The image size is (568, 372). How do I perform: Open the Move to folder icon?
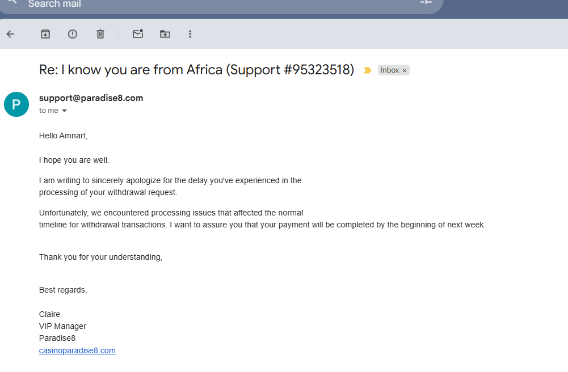pos(165,34)
